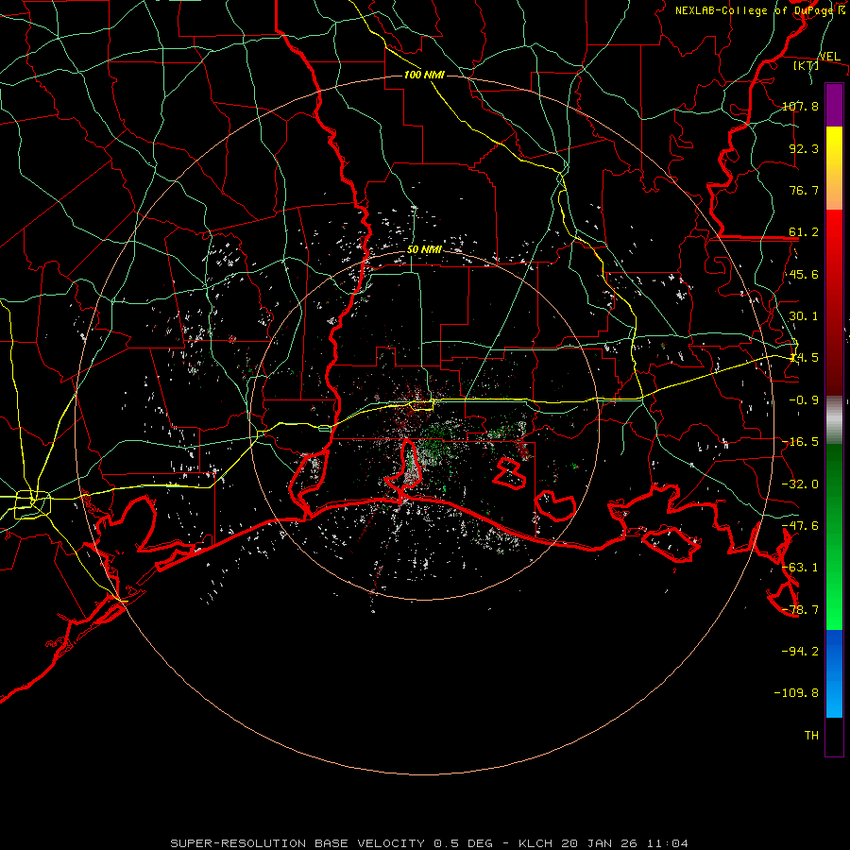Pick the blue segment of the color bar
850x850 pixels.
(x=834, y=673)
